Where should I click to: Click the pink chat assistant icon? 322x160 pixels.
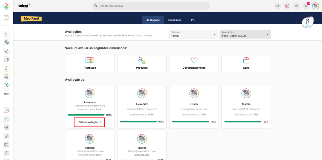coord(287,6)
